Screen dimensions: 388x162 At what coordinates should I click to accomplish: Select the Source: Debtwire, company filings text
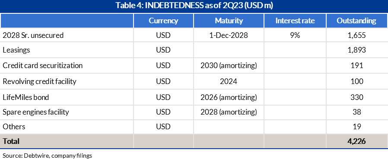tap(48, 156)
